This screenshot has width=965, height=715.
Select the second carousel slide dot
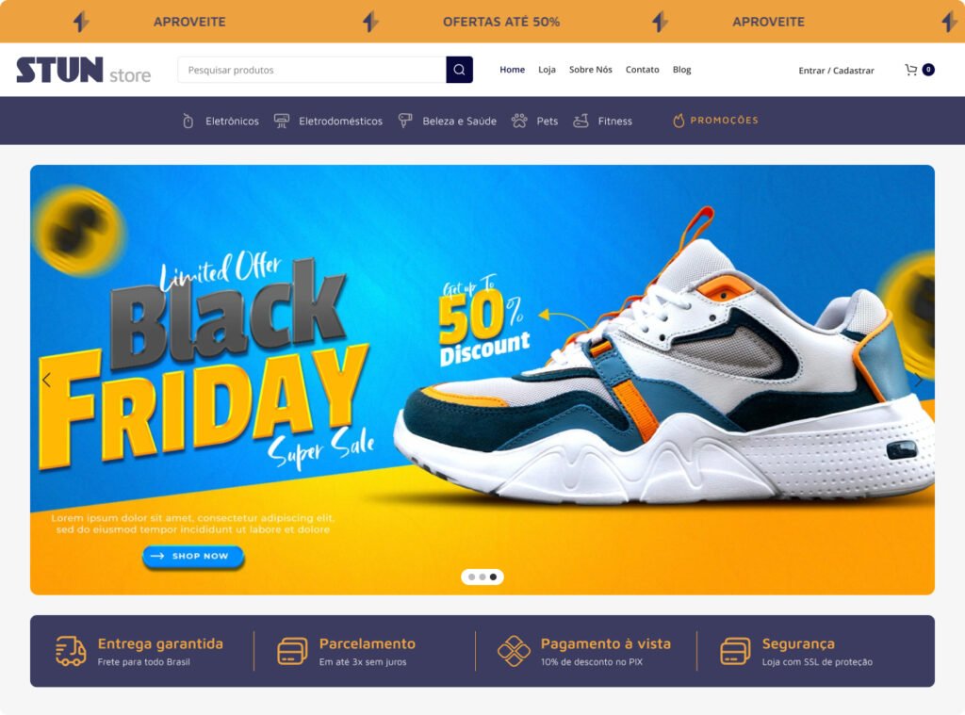(482, 577)
